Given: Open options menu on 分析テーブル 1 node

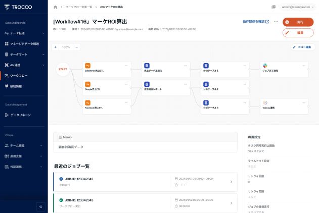Looking at the screenshot, I should pyautogui.click(x=244, y=66).
